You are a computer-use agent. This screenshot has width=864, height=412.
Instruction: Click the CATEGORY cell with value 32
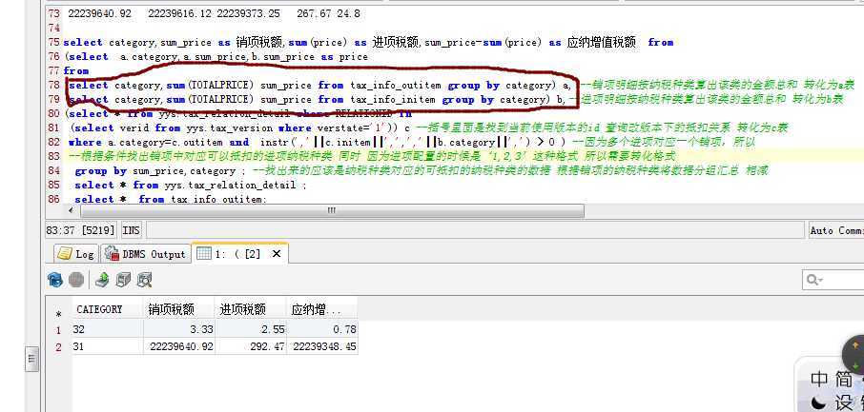(x=108, y=329)
